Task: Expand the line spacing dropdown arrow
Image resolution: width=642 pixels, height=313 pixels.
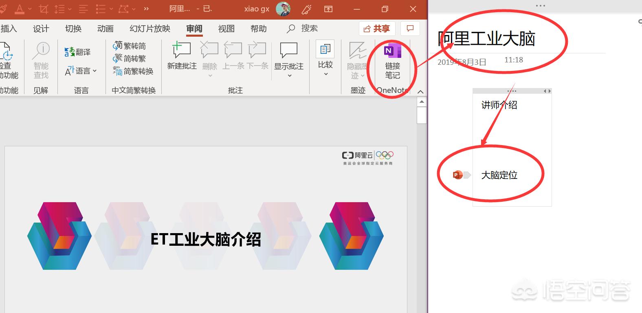Action: [70, 9]
